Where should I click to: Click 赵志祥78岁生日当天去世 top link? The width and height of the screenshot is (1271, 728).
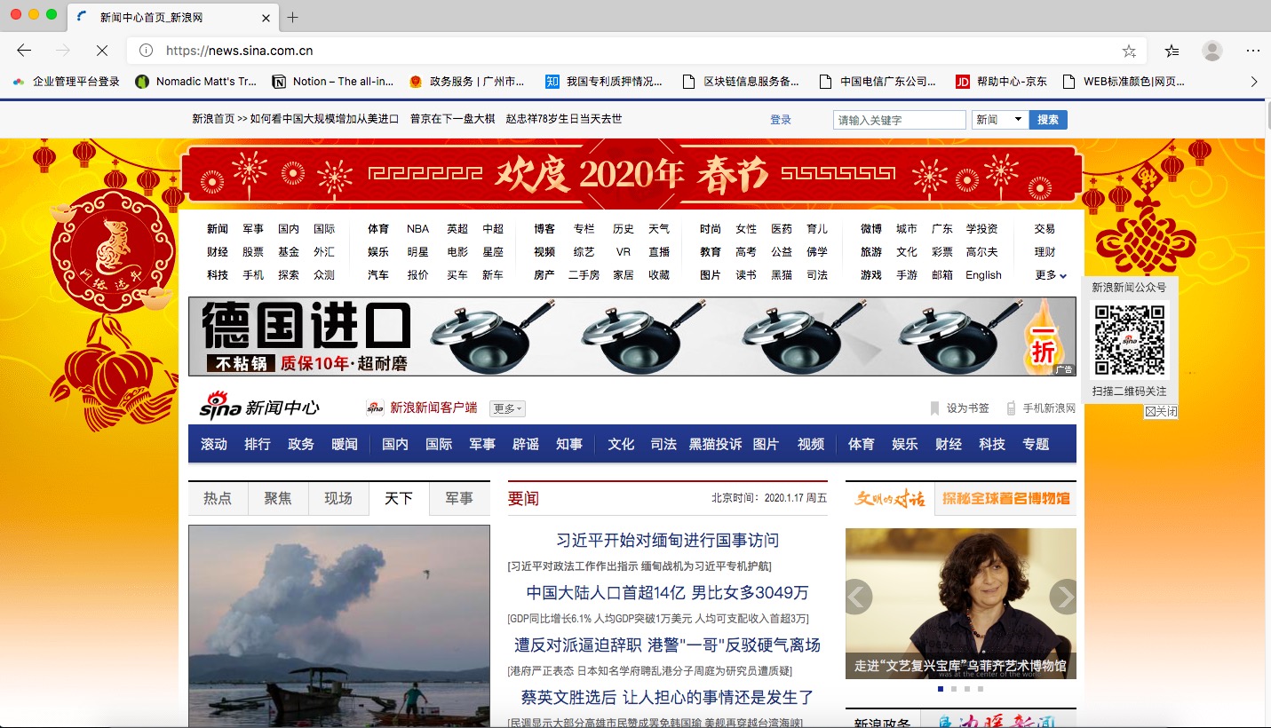coord(564,119)
